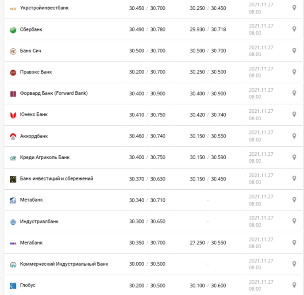Open location pin for Мегабанк
This screenshot has height=295, width=304.
point(294,242)
